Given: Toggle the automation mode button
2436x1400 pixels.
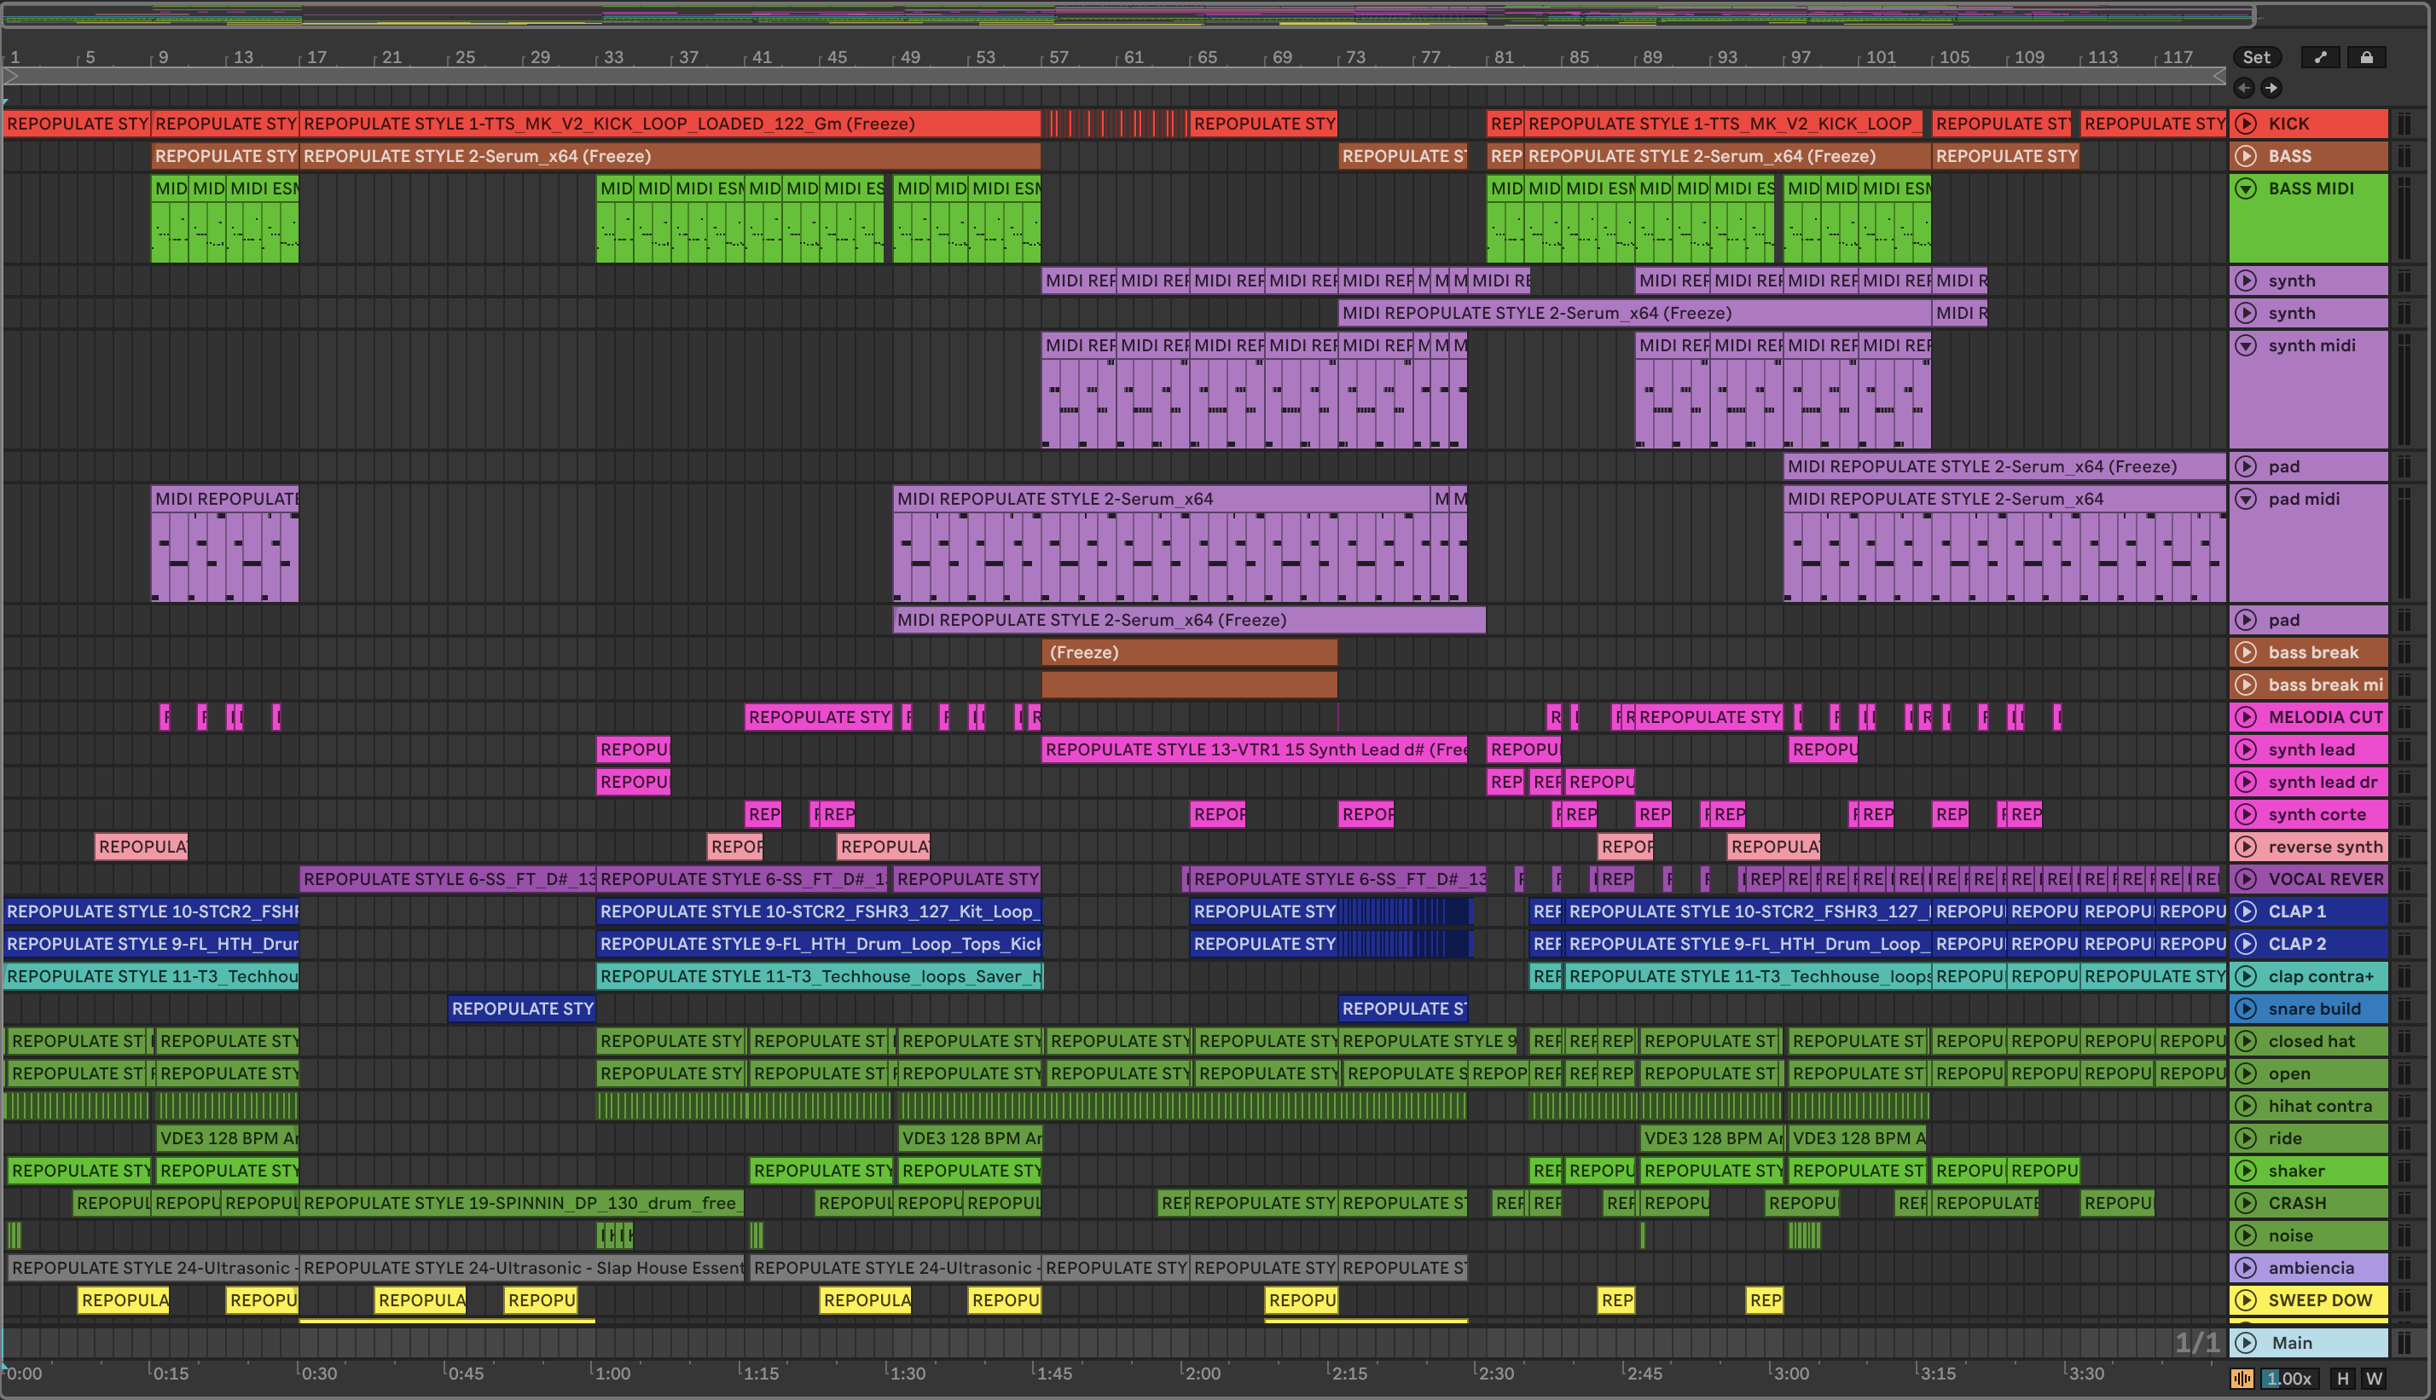Looking at the screenshot, I should point(2321,58).
